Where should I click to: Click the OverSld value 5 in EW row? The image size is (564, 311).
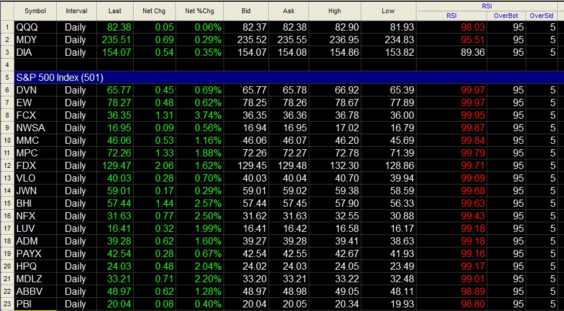(553, 102)
